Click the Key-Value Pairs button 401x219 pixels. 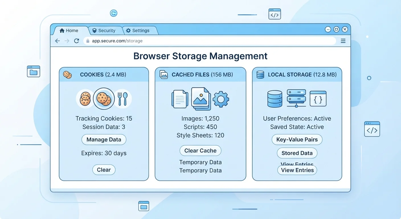[297, 140]
